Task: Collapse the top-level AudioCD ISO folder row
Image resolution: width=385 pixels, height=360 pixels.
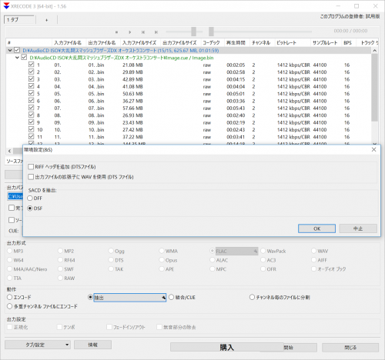Action: pyautogui.click(x=10, y=51)
